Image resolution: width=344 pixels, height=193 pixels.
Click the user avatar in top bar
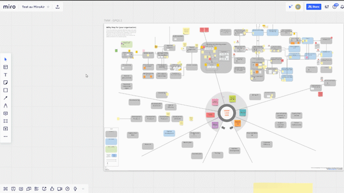coord(298,7)
